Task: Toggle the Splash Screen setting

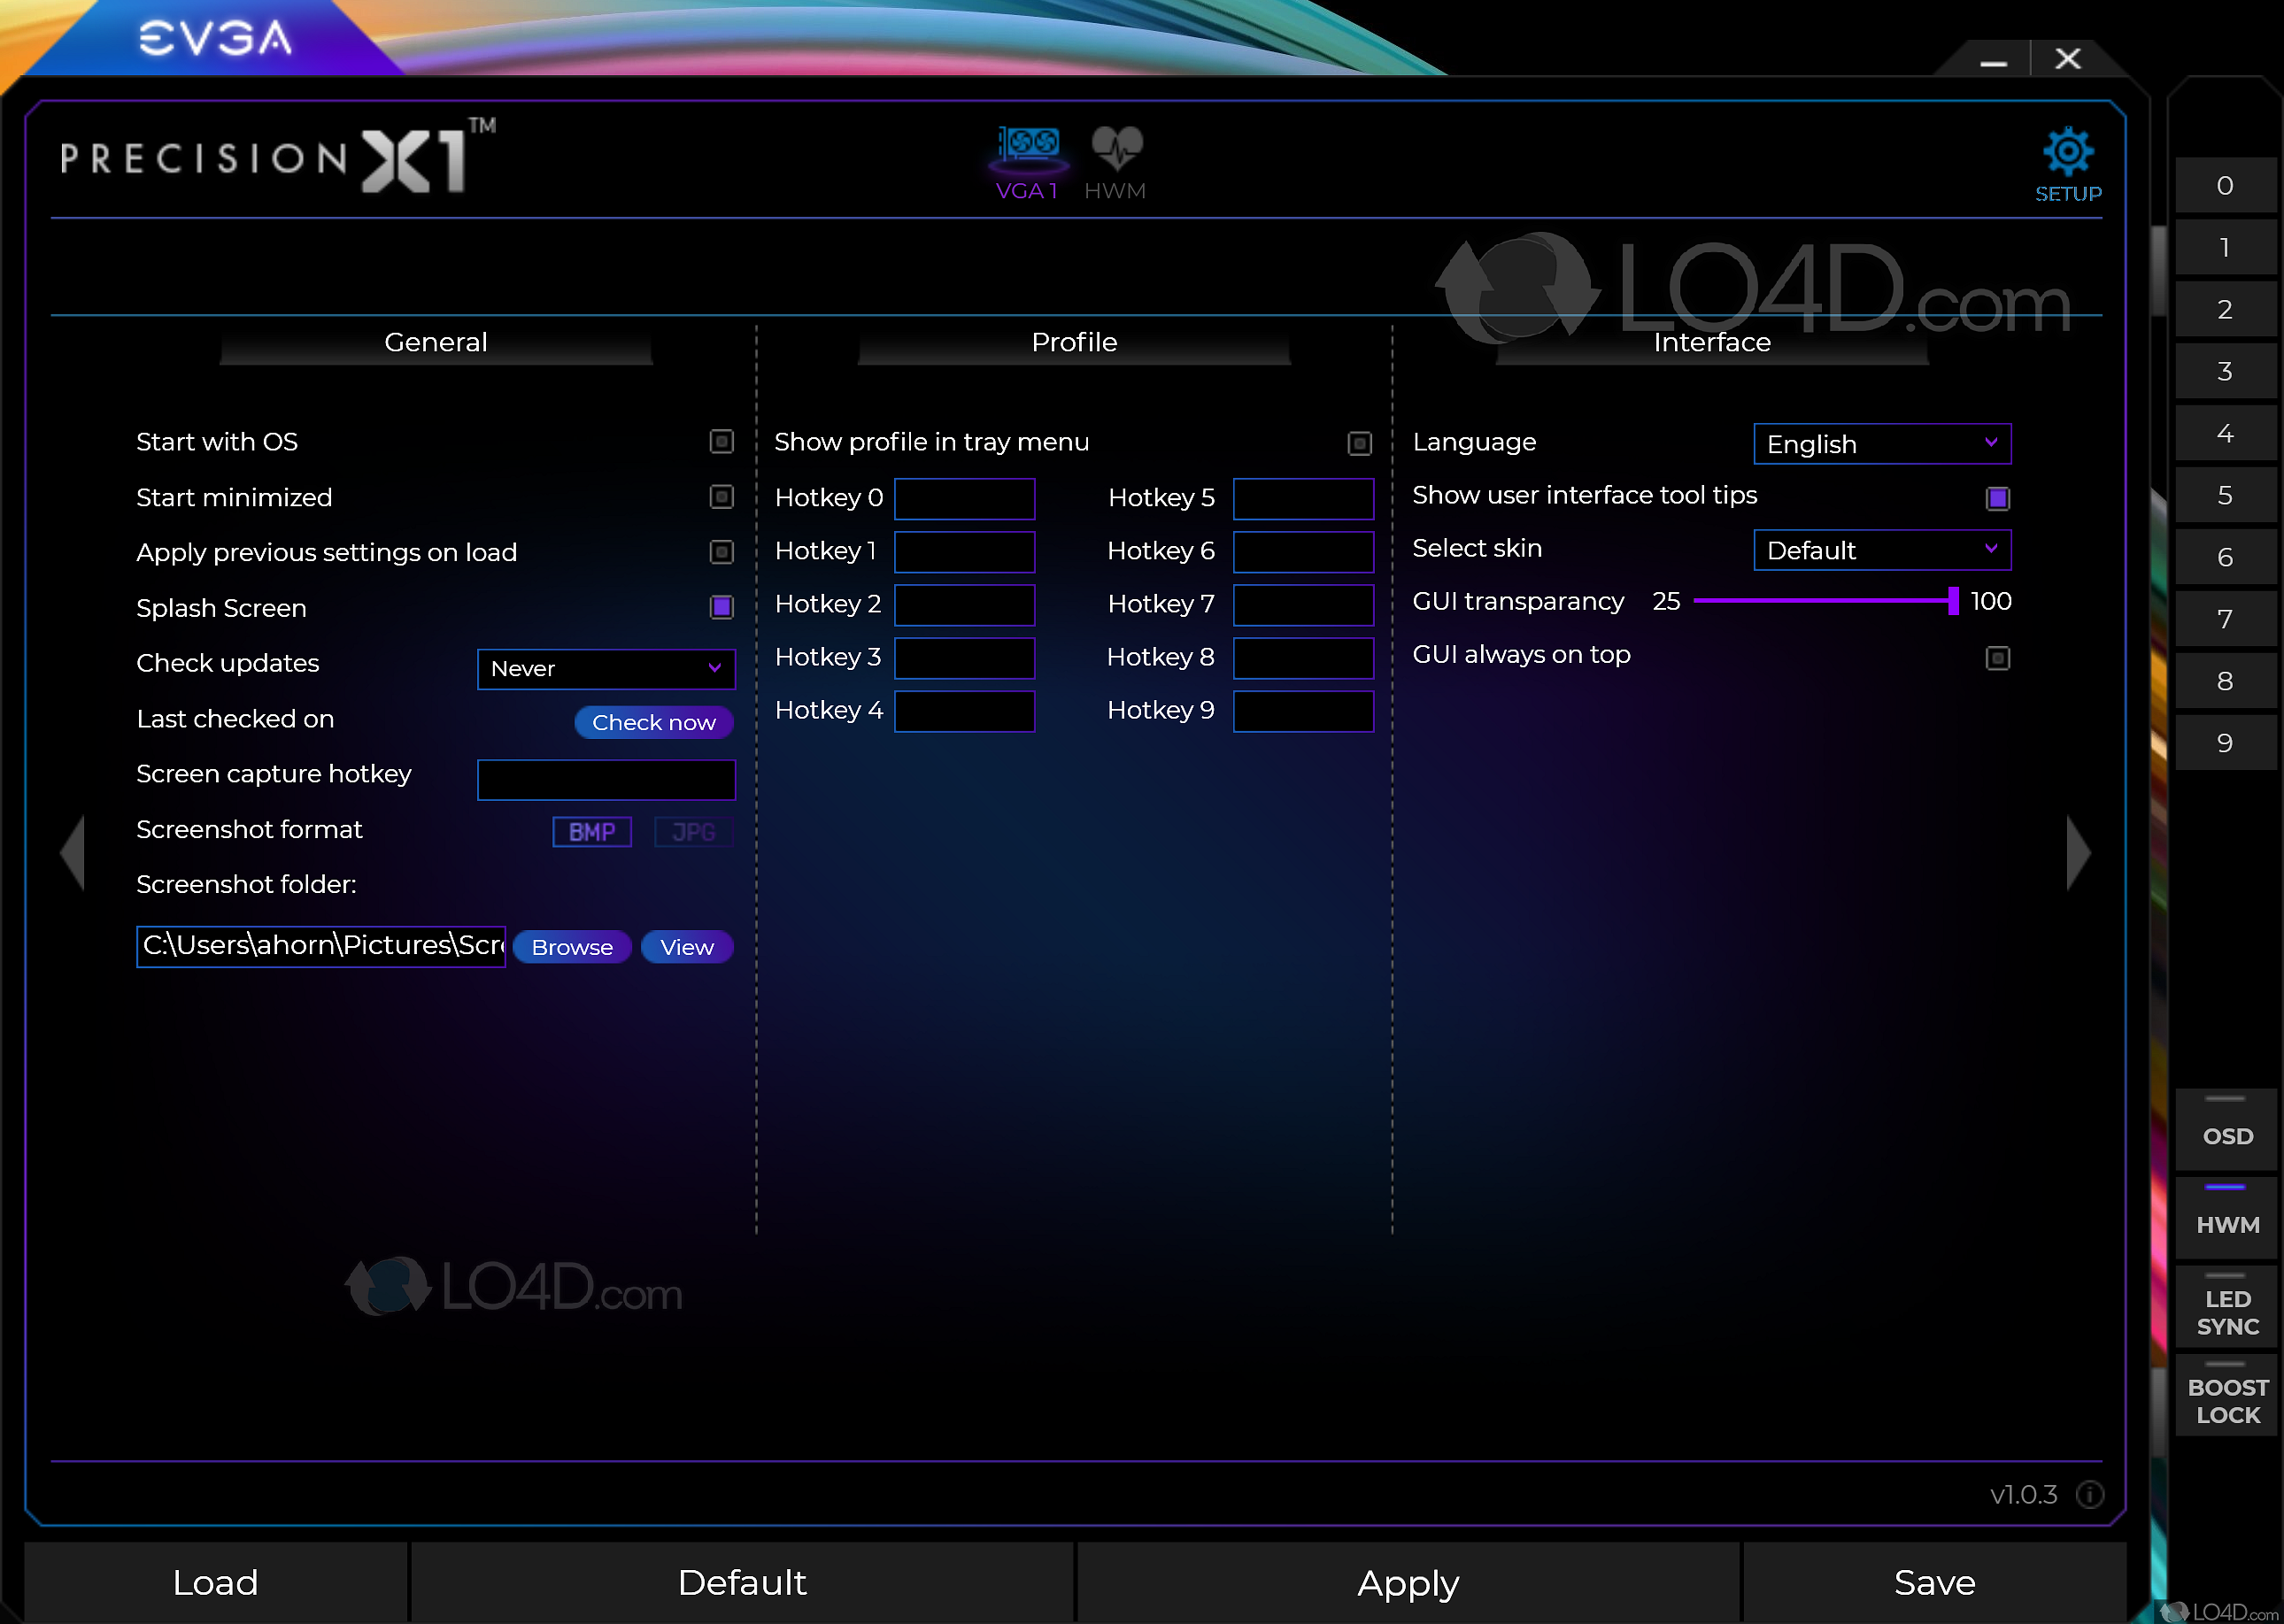Action: 721,607
